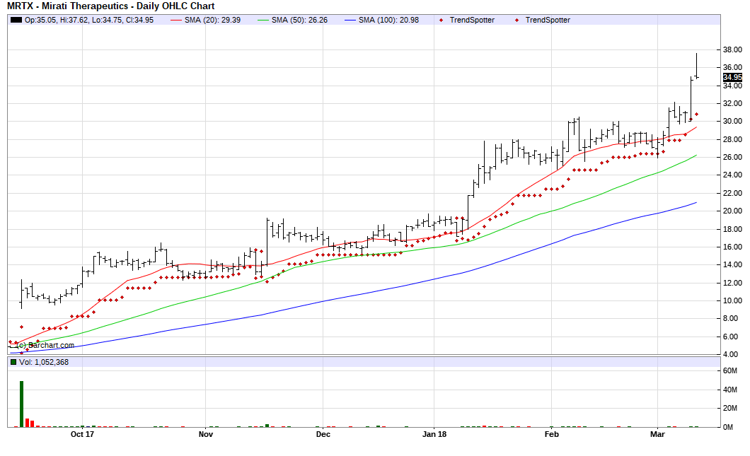
Task: Click the 24.00 price axis label
Action: click(732, 175)
